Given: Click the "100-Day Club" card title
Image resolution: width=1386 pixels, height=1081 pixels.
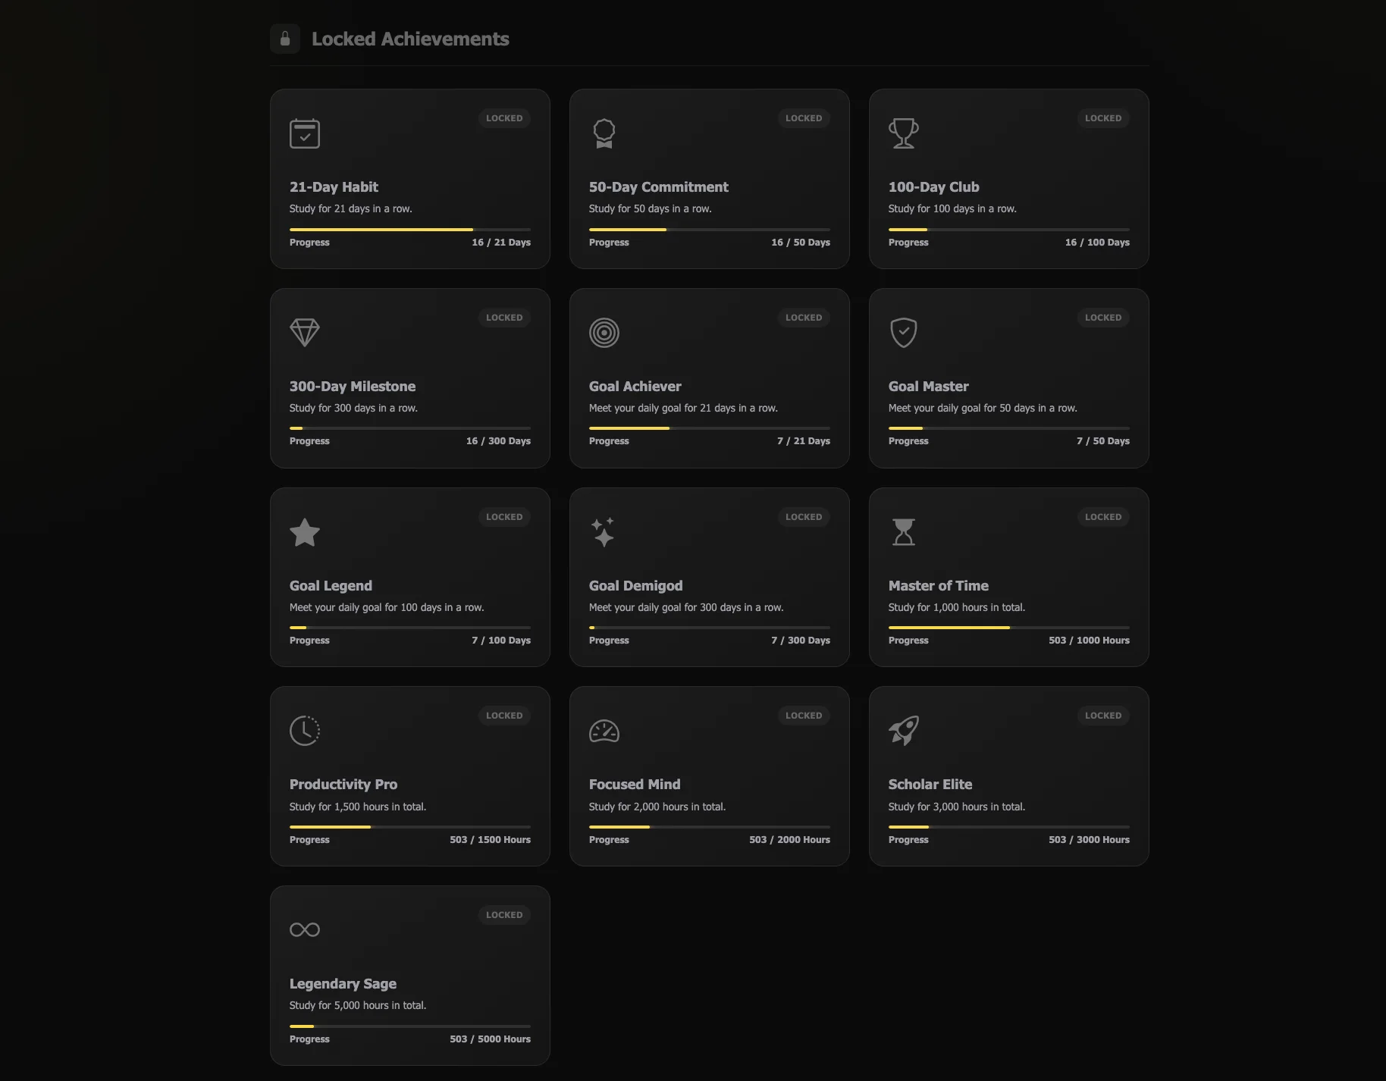Looking at the screenshot, I should [x=934, y=187].
